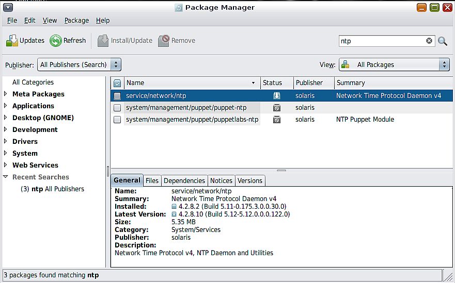Click the Updates toolbar icon
Image resolution: width=455 pixels, height=283 pixels.
(x=12, y=41)
